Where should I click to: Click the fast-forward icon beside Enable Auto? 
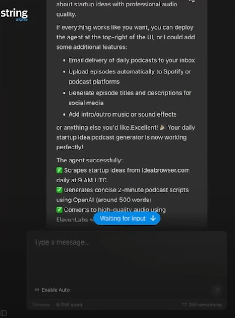tap(37, 290)
